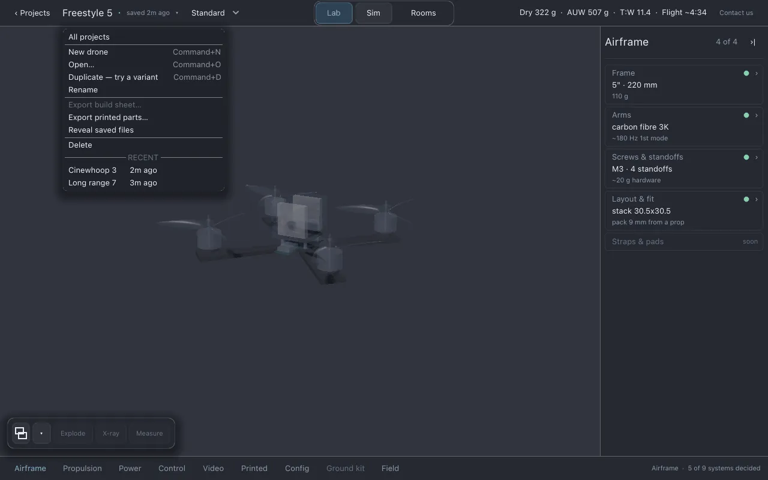Choose Reveal saved files
This screenshot has height=480, width=768.
coord(144,130)
